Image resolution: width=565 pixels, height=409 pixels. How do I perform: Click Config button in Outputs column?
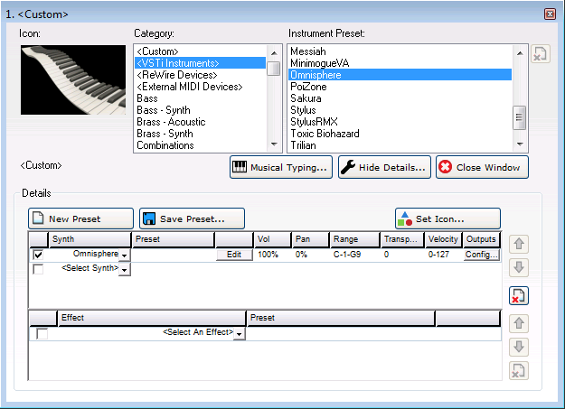(x=482, y=255)
